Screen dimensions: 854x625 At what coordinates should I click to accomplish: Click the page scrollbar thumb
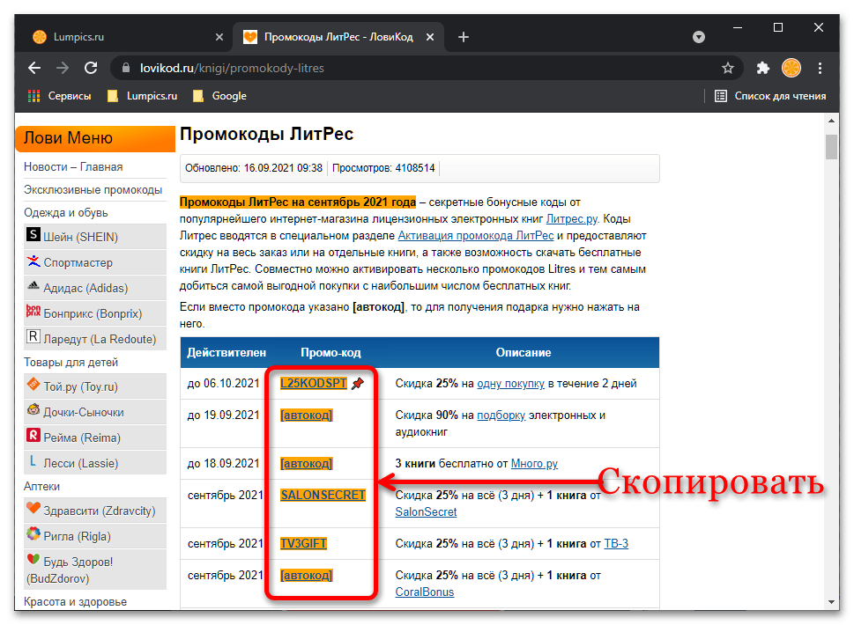pos(831,146)
